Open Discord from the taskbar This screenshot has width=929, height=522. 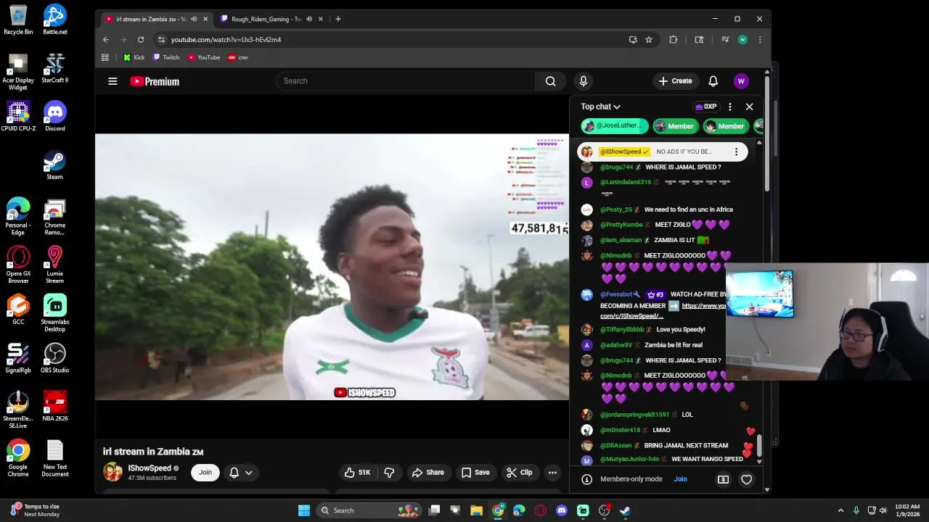click(x=561, y=510)
